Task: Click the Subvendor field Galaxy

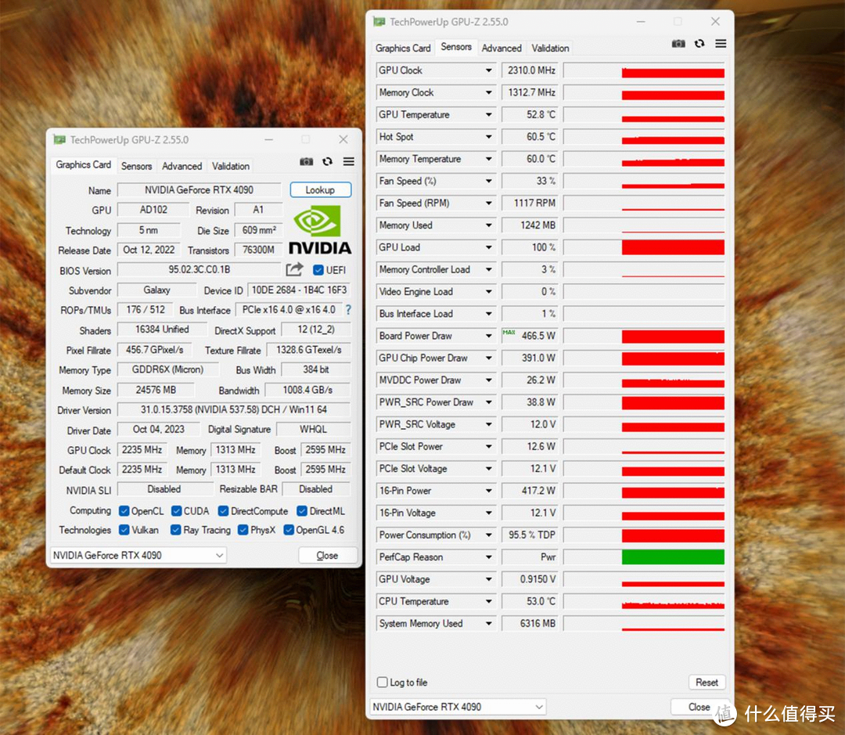Action: pyautogui.click(x=156, y=290)
